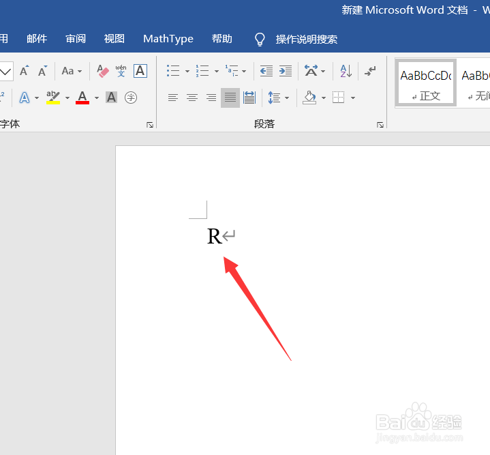This screenshot has width=490, height=455.
Task: Open line and paragraph spacing menu
Action: tap(274, 98)
